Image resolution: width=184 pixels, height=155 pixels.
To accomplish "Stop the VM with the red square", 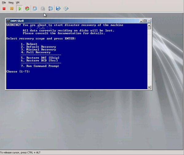I will click(4, 9).
